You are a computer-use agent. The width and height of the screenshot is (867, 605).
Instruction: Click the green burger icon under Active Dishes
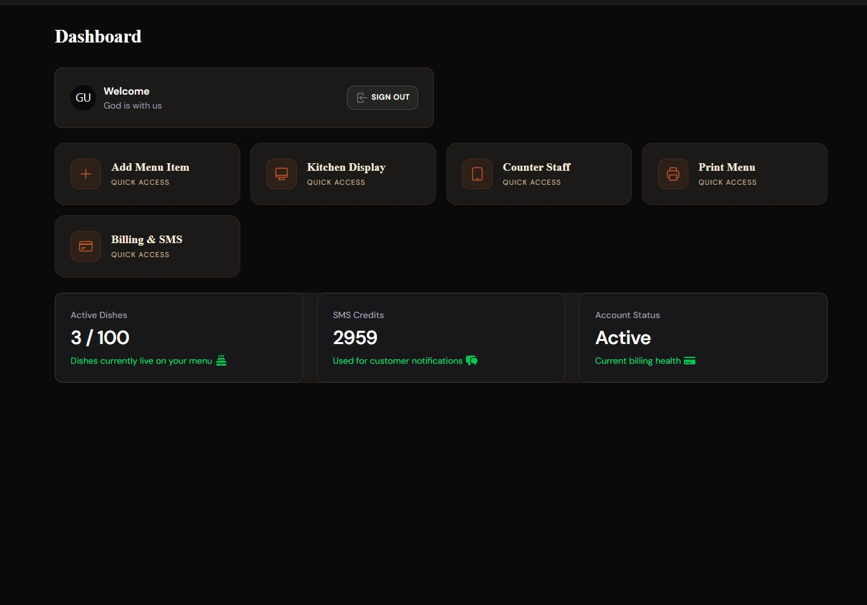(221, 361)
